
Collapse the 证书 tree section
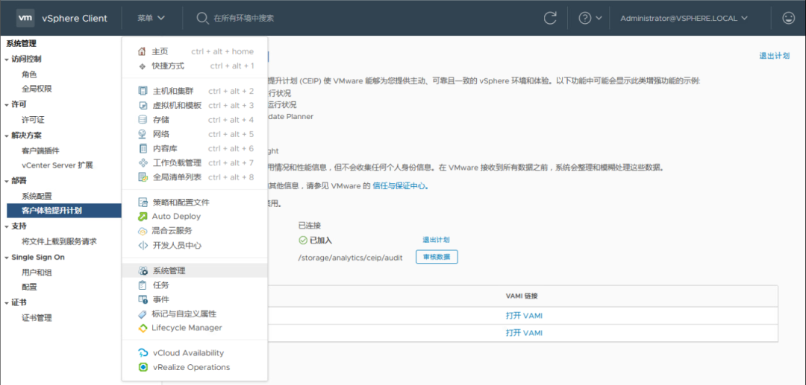(7, 302)
